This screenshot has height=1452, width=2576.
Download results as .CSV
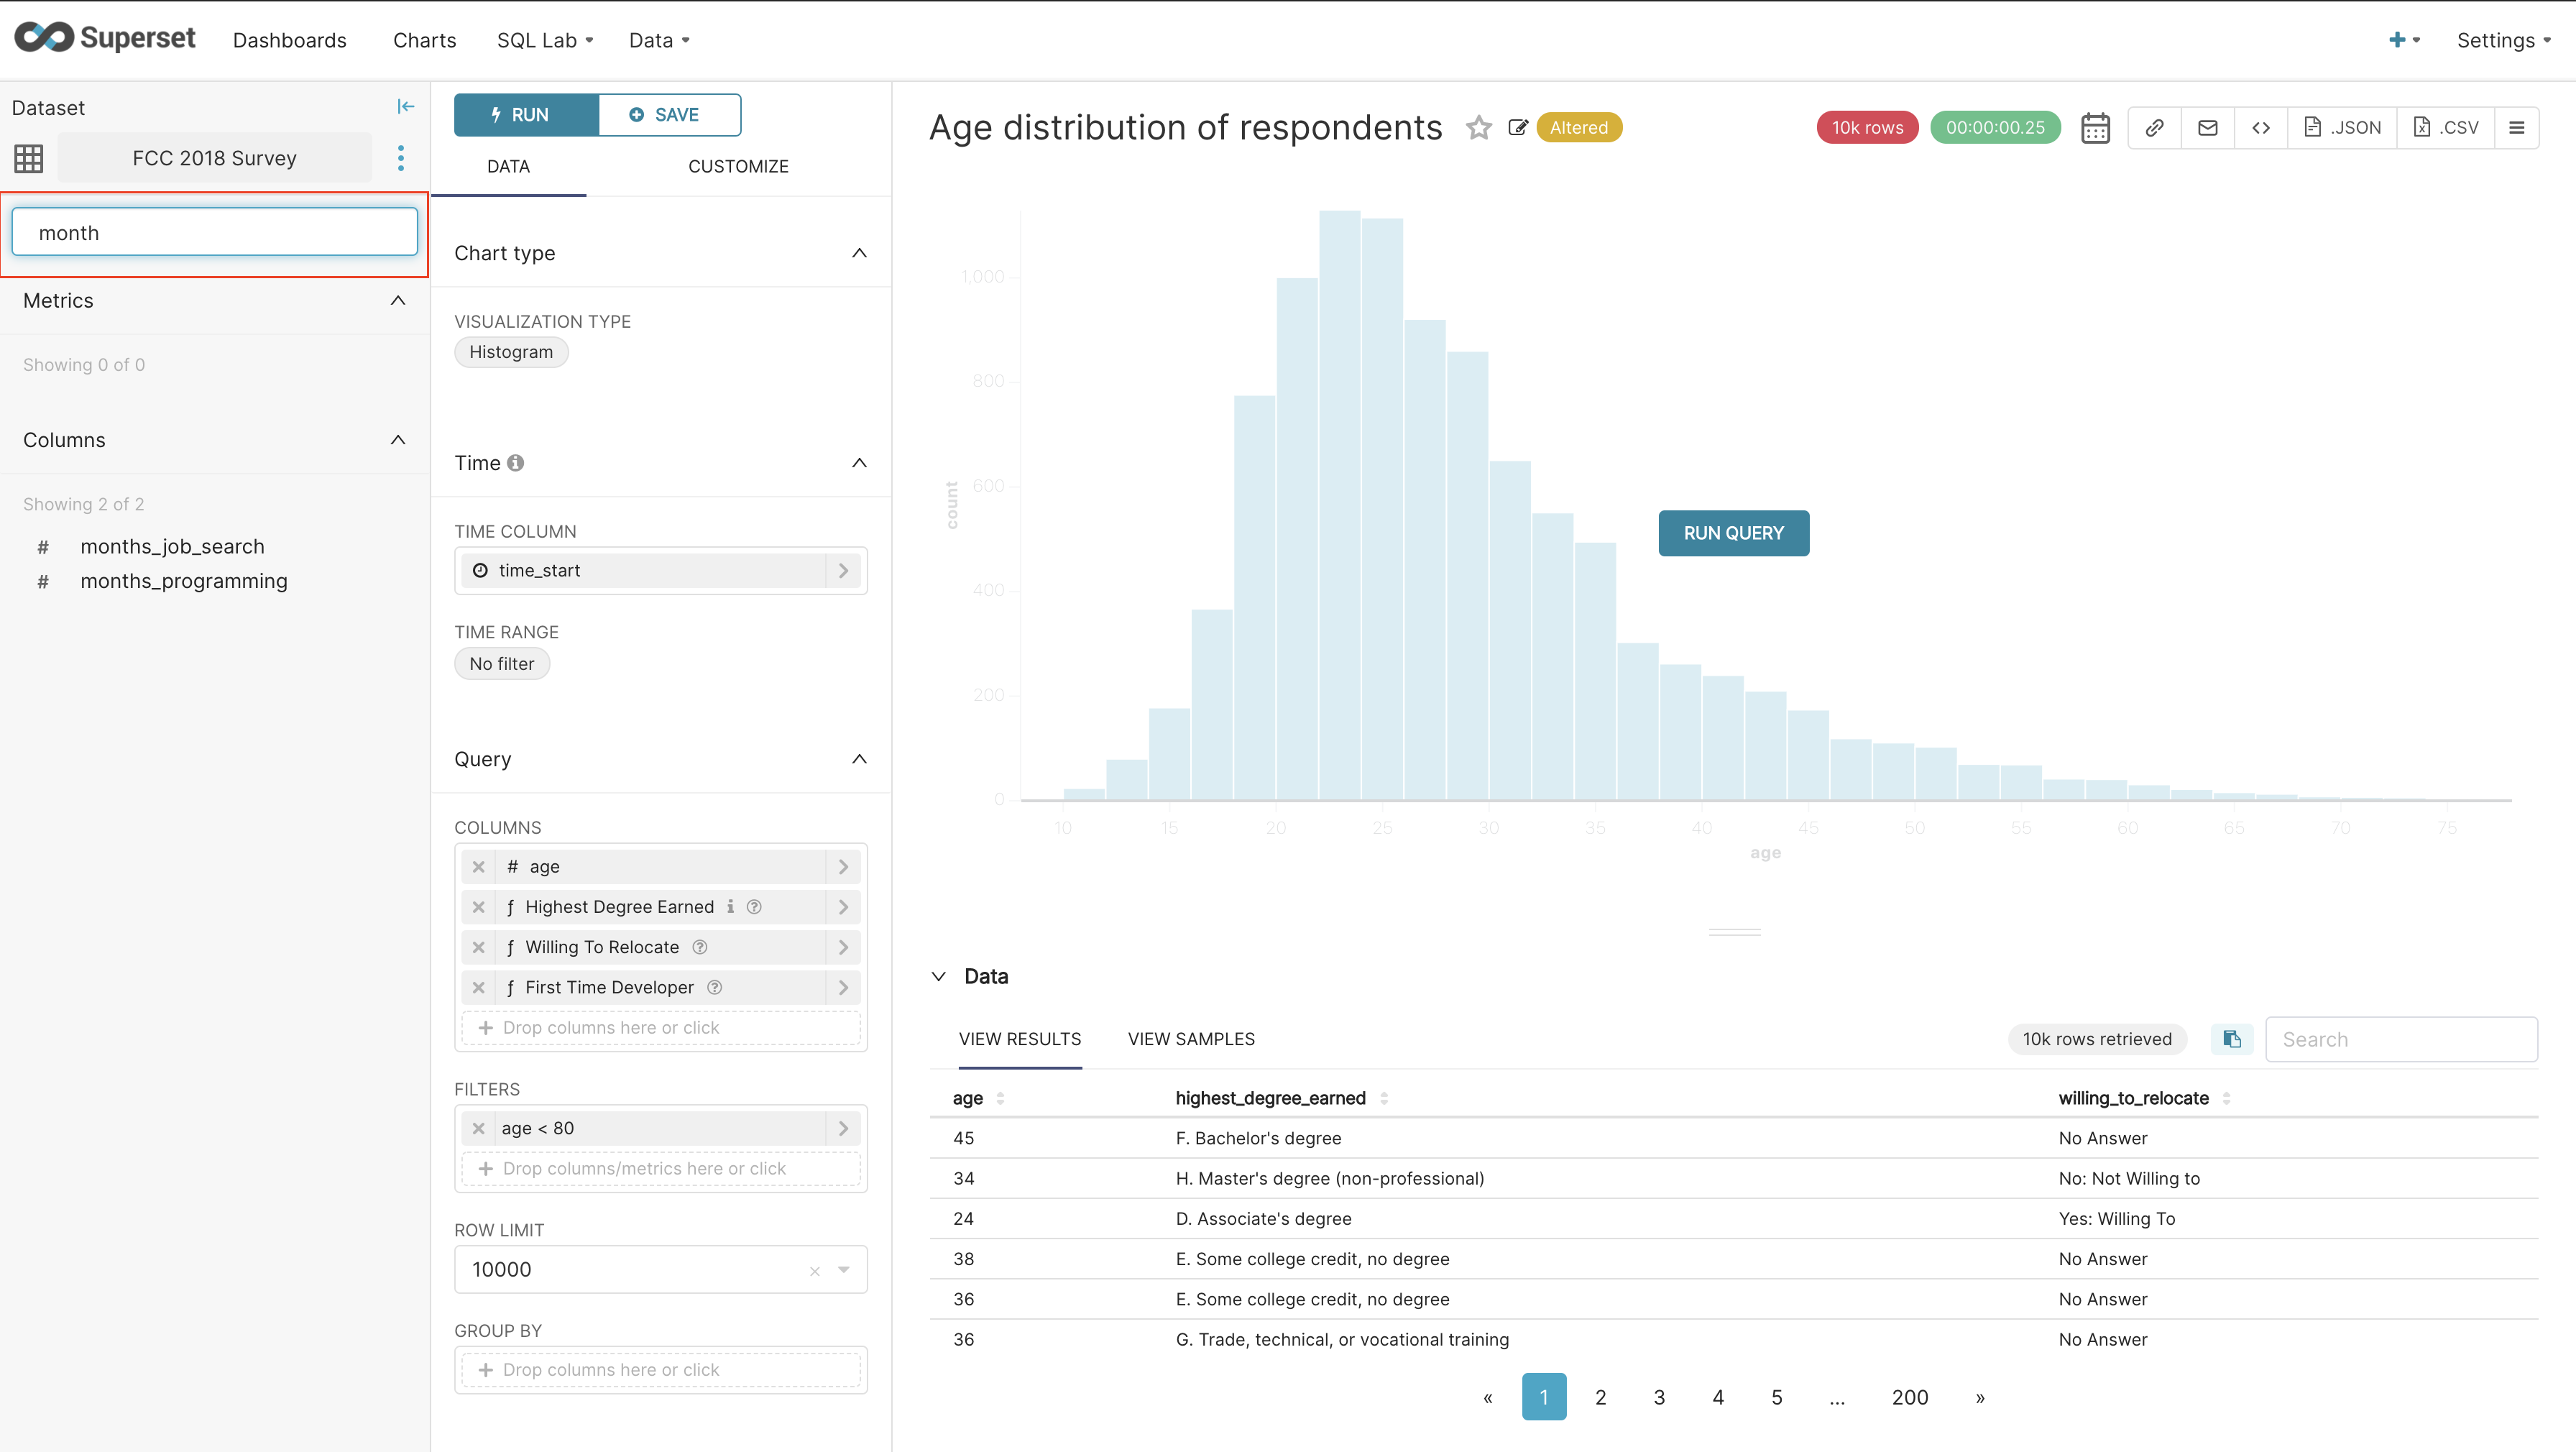(x=2445, y=128)
